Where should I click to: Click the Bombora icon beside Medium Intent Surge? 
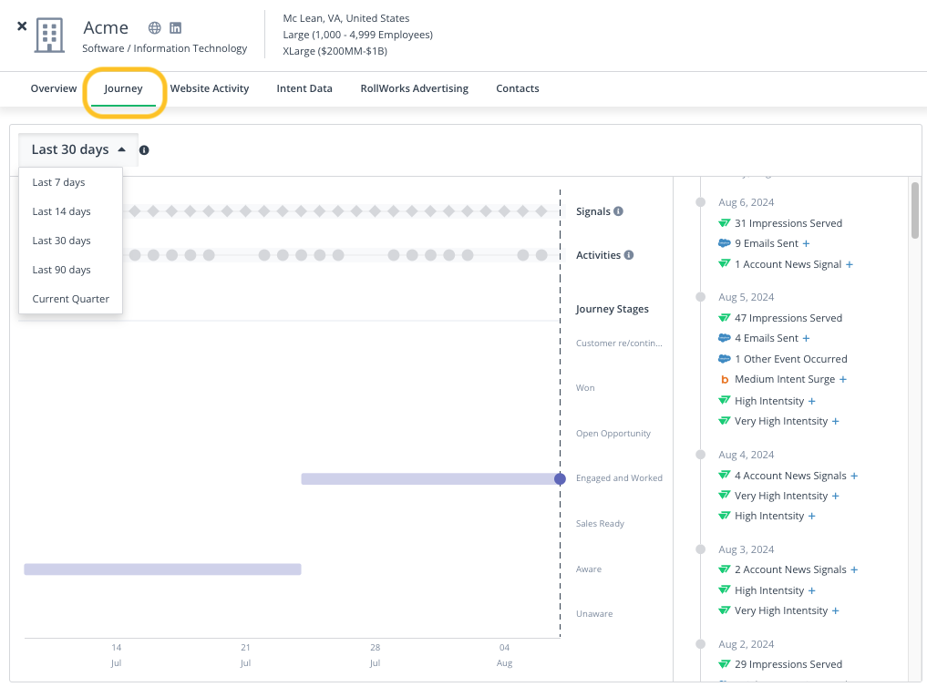point(725,379)
